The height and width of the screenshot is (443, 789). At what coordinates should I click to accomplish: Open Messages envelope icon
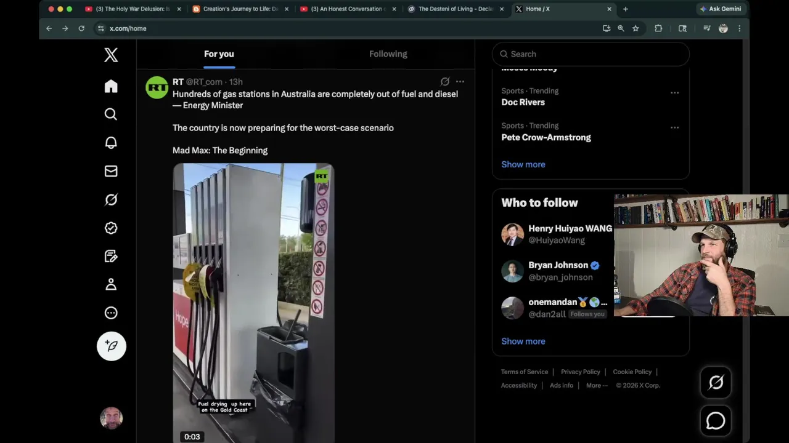point(111,171)
